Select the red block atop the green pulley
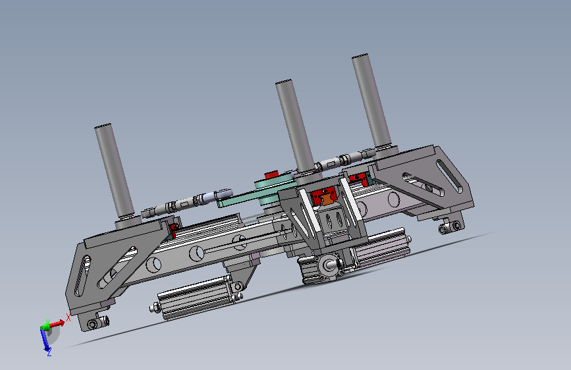 click(271, 175)
